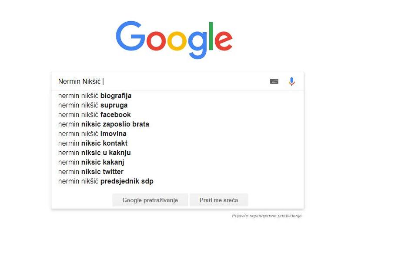Click the microphone voice search icon
The width and height of the screenshot is (408, 276).
click(x=291, y=81)
